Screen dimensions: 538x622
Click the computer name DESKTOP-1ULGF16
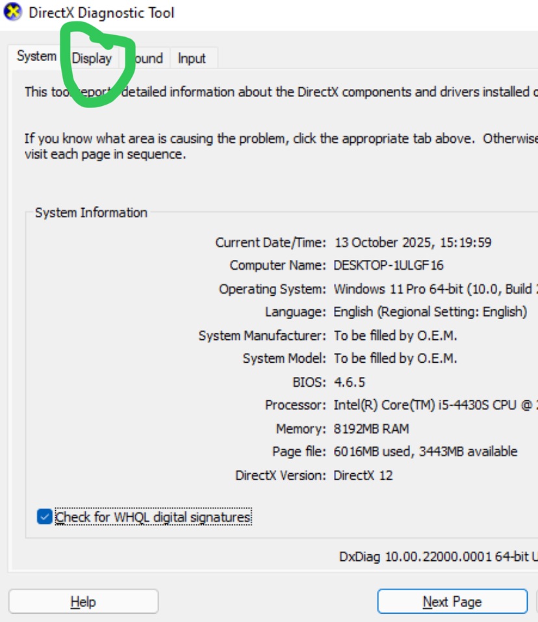pyautogui.click(x=388, y=265)
